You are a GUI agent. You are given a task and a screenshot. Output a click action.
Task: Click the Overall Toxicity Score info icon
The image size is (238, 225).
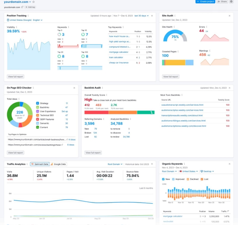point(107,95)
